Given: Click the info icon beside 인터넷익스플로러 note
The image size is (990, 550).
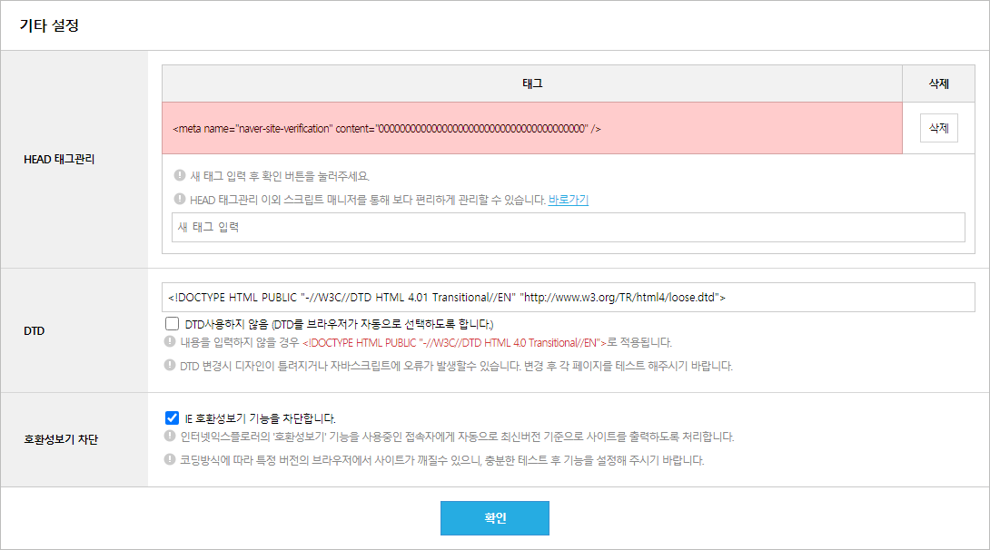Looking at the screenshot, I should [170, 436].
